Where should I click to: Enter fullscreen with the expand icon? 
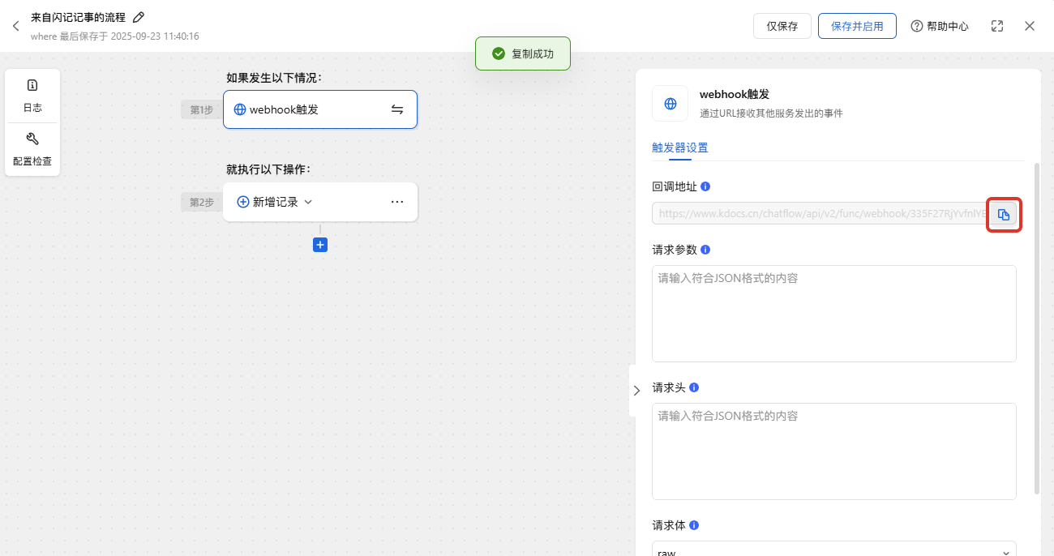tap(996, 25)
